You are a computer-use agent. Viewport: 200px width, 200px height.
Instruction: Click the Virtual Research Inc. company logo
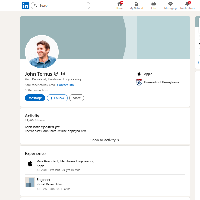[30, 183]
